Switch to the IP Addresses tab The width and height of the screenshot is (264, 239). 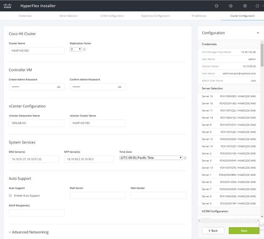[199, 16]
